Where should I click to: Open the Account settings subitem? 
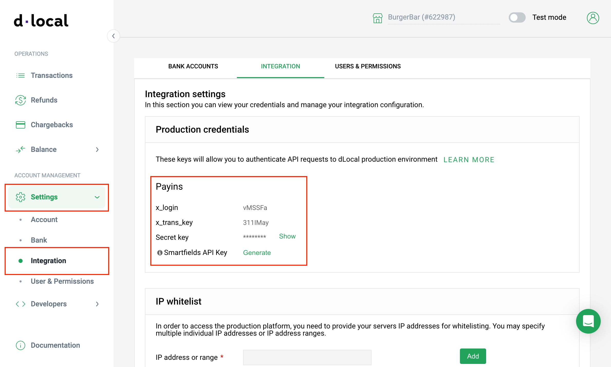point(44,219)
